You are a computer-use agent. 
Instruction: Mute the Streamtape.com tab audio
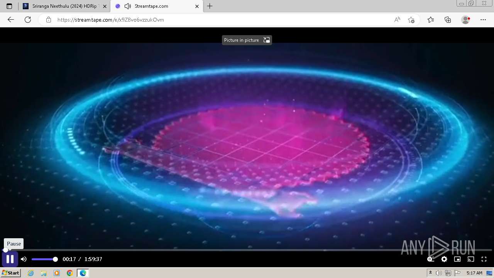pos(128,6)
